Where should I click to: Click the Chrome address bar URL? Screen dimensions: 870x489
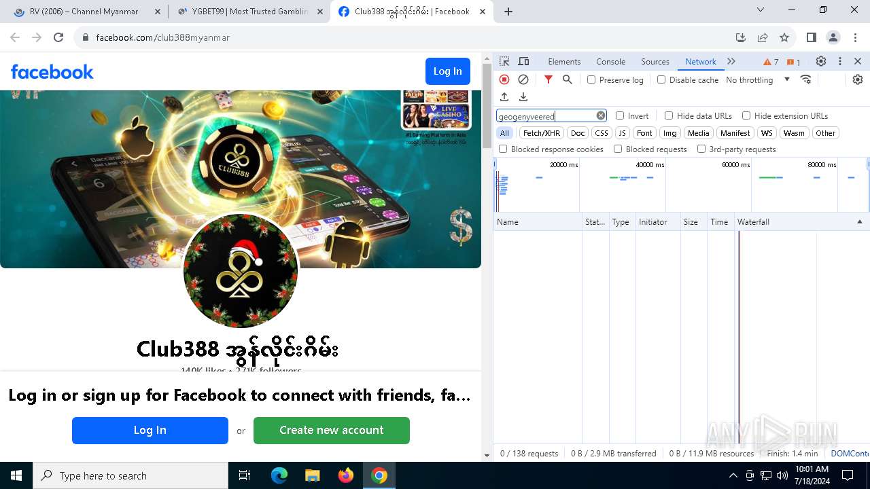pyautogui.click(x=163, y=37)
